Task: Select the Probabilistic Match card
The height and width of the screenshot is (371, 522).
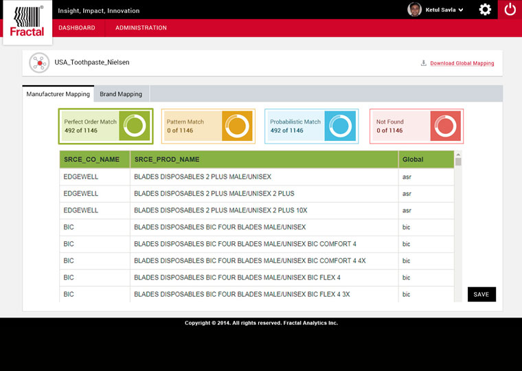Action: tap(312, 126)
